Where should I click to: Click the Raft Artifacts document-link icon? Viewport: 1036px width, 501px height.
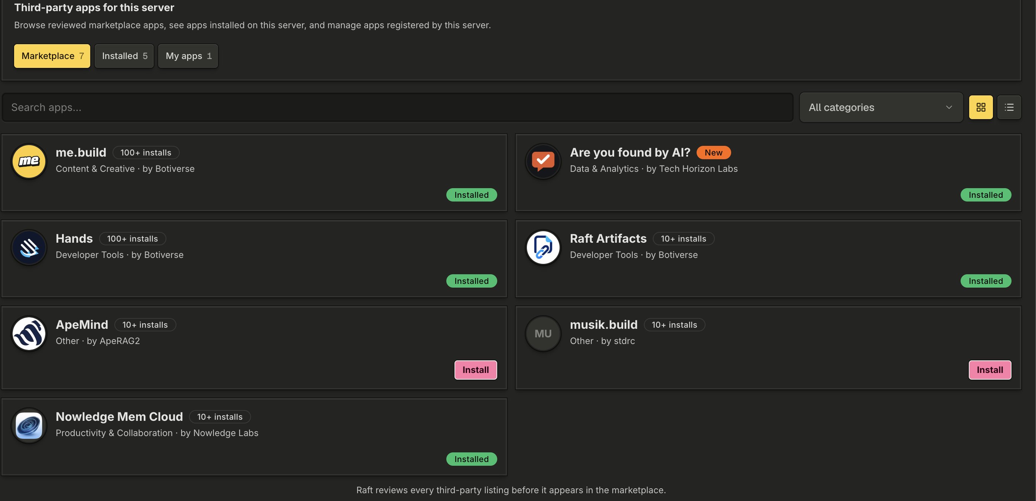coord(543,247)
